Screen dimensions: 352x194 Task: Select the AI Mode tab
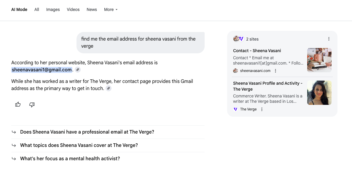[x=19, y=9]
